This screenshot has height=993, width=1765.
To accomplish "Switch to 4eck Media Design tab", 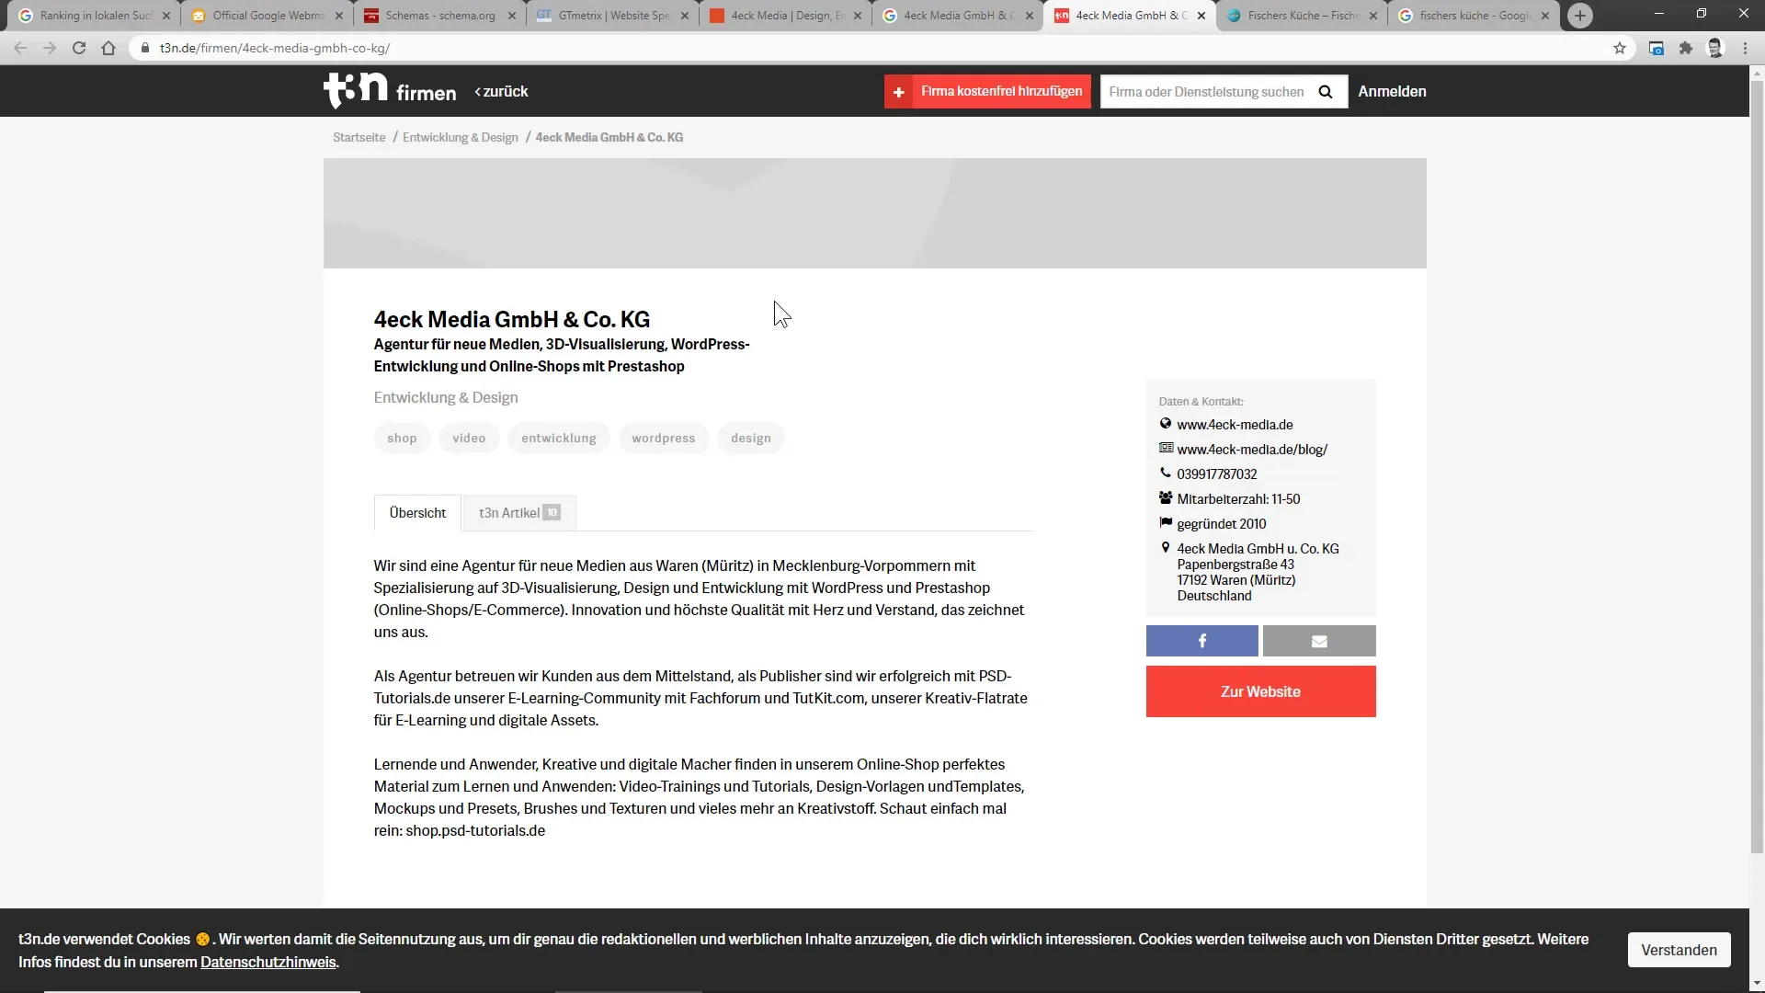I will [x=785, y=16].
